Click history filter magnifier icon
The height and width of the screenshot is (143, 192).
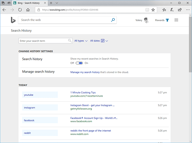(70, 41)
